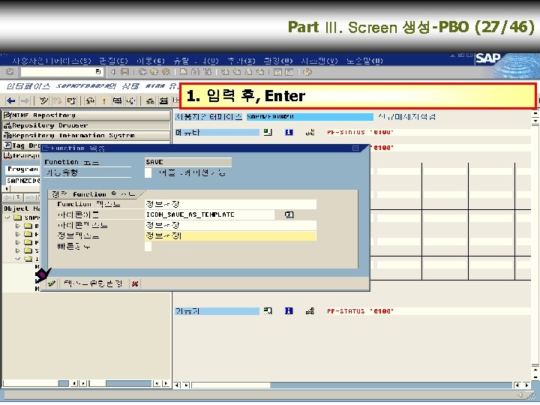
Task: Click the Check syntax icon in application toolbar
Action: 90,100
